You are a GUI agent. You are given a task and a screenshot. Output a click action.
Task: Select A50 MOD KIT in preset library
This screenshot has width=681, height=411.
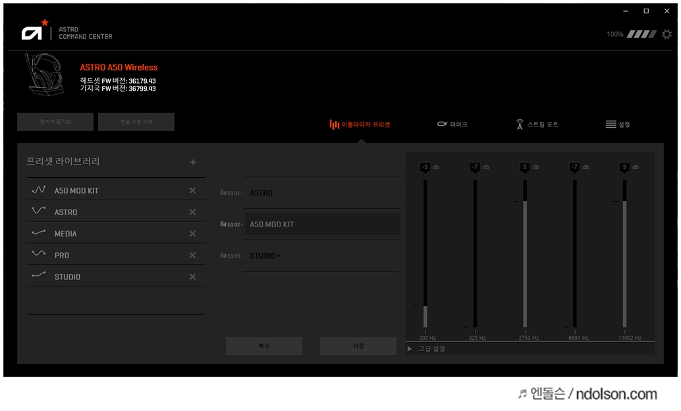115,190
